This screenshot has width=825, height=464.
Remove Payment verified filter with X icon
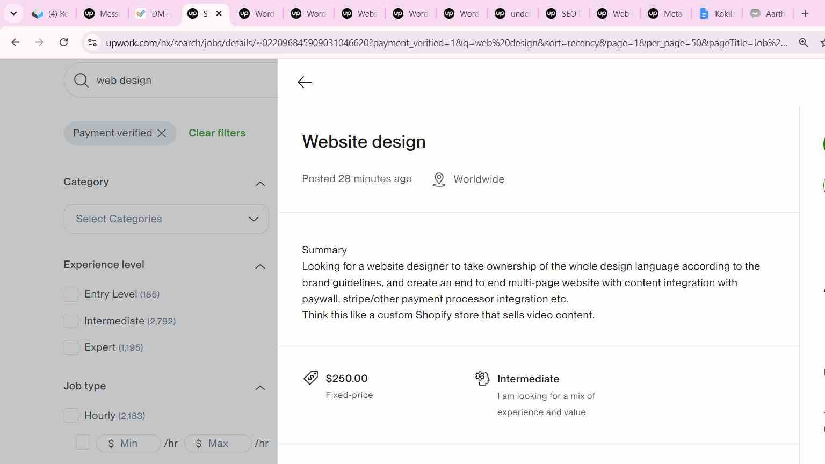click(x=162, y=133)
